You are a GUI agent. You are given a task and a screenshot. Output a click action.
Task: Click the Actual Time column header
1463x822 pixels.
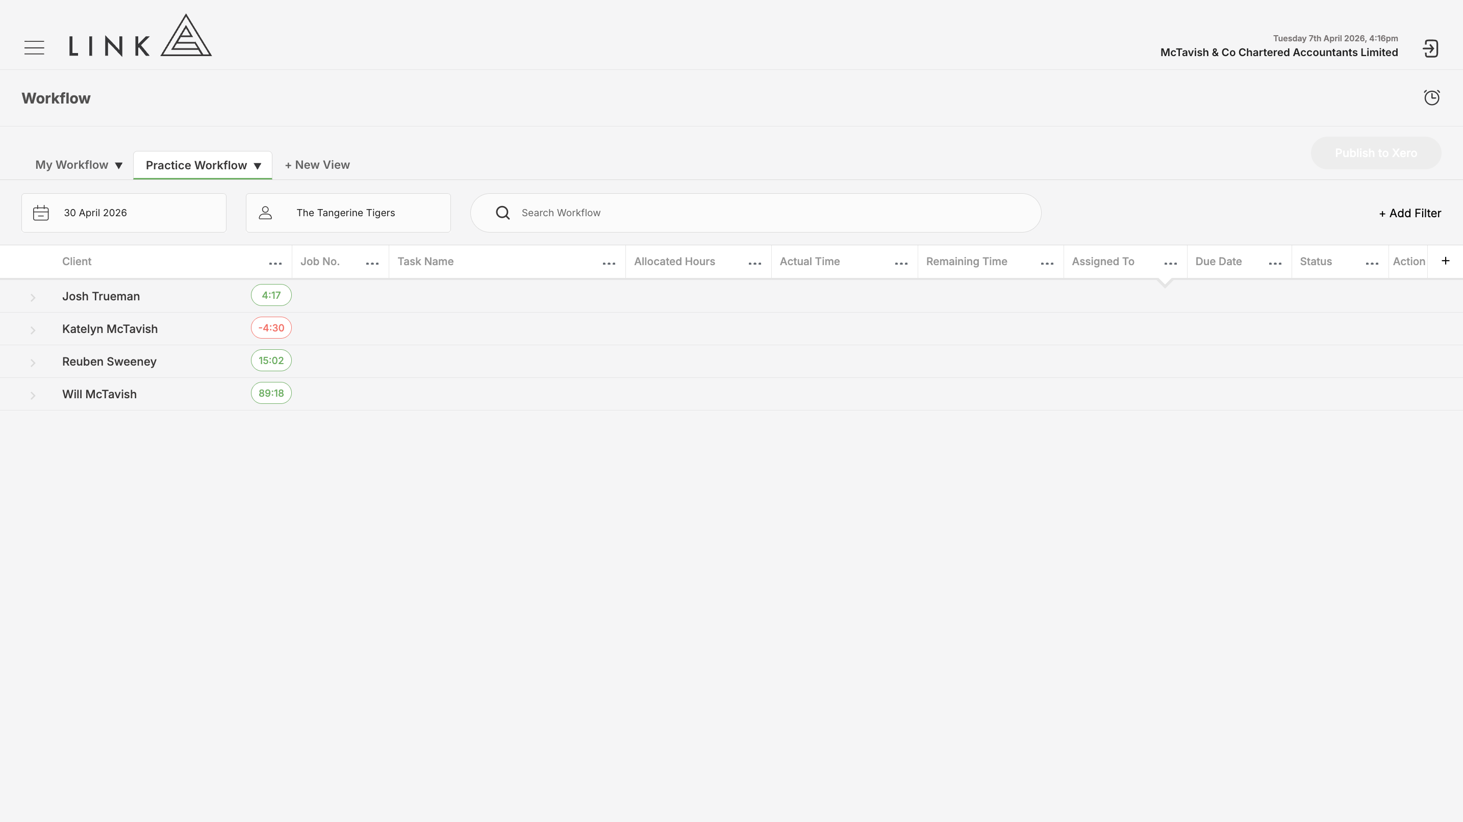click(x=810, y=262)
